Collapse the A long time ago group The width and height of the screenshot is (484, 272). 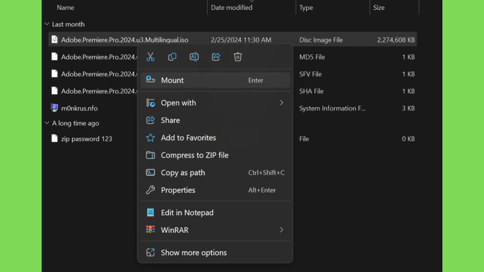click(x=47, y=123)
